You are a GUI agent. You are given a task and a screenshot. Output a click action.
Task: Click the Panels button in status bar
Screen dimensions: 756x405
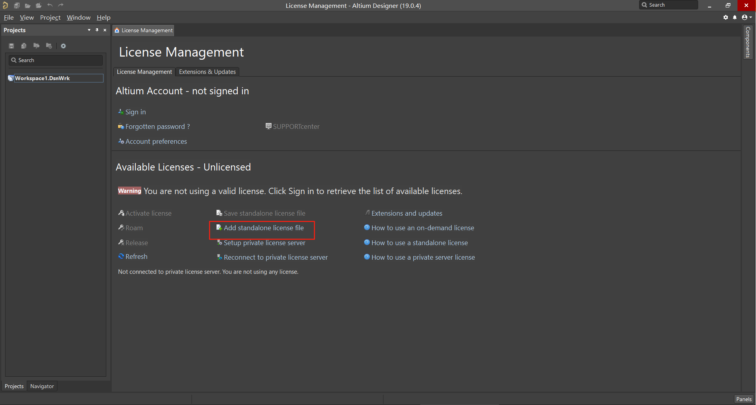click(744, 399)
